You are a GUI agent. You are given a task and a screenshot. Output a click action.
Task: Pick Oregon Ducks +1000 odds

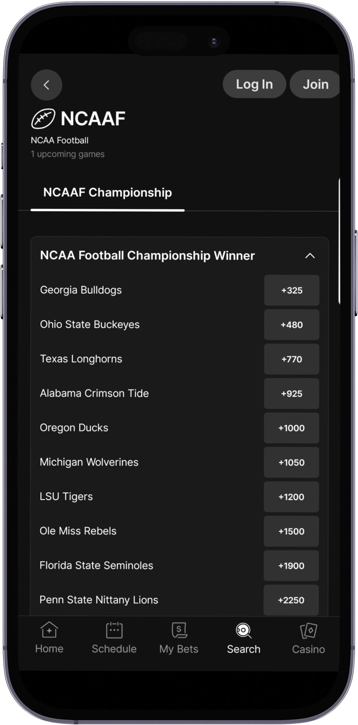(292, 428)
